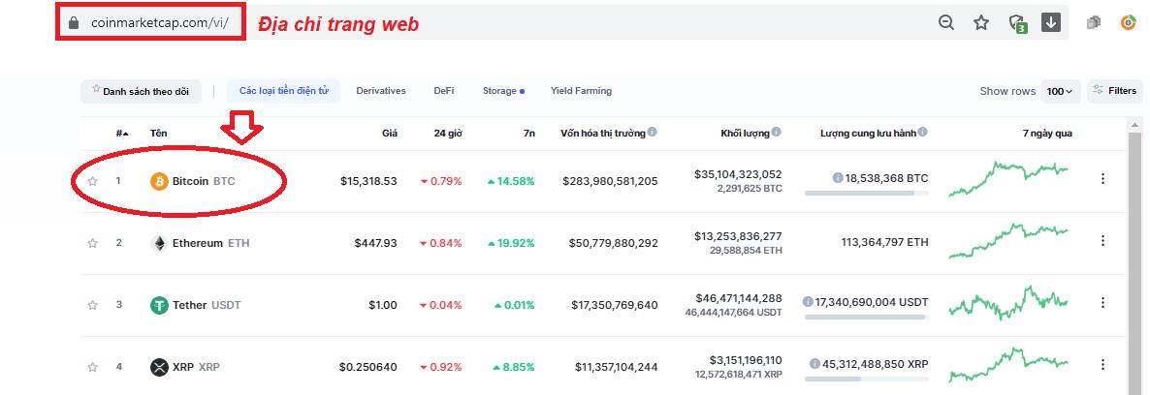1150x395 pixels.
Task: Click the Tether logo icon
Action: pos(159,305)
